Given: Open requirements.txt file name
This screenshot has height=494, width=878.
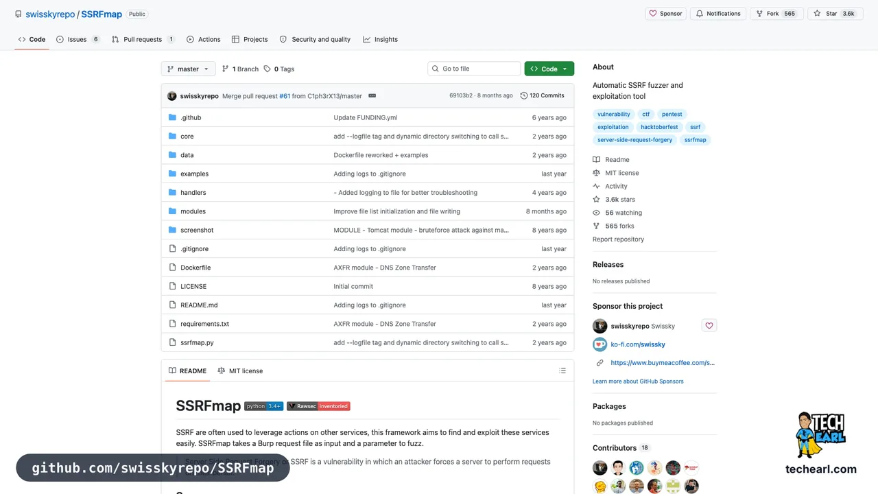Looking at the screenshot, I should (204, 324).
